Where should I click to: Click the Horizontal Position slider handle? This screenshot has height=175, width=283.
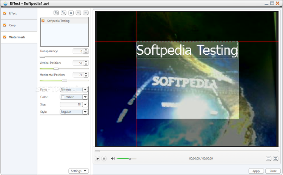(x=65, y=80)
